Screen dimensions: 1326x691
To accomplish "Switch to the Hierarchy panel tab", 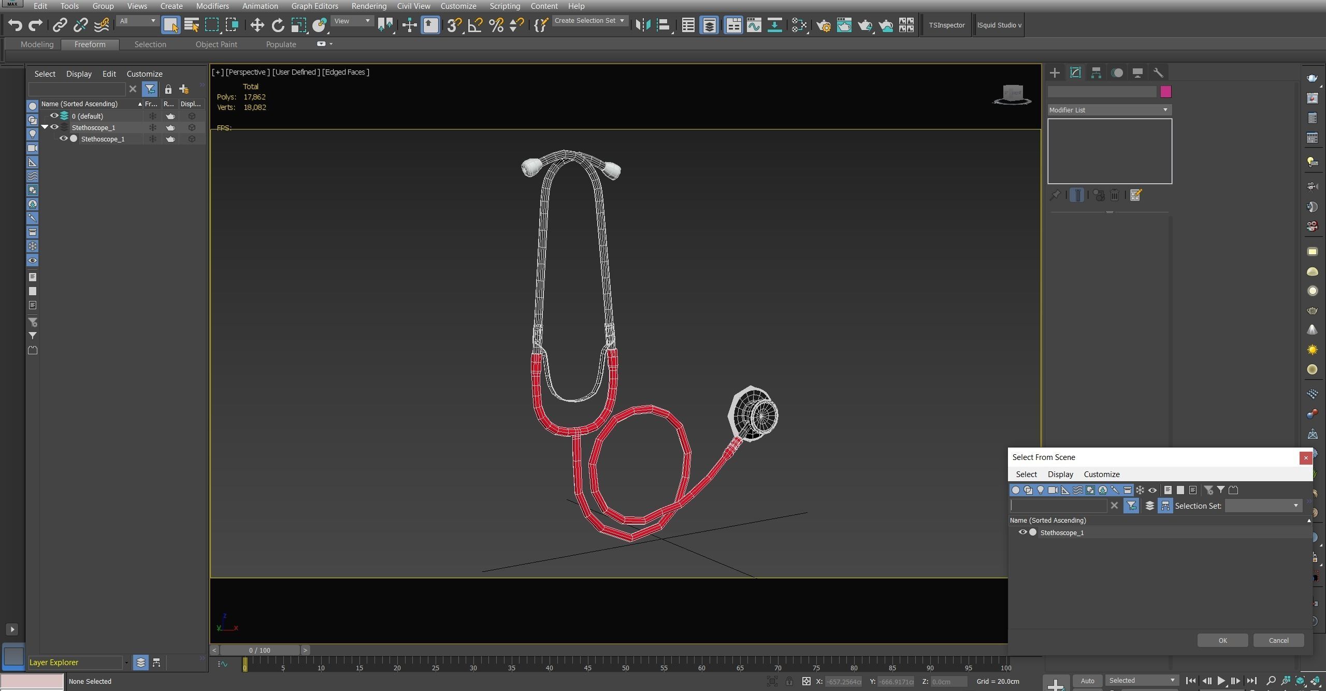I will pos(1096,73).
